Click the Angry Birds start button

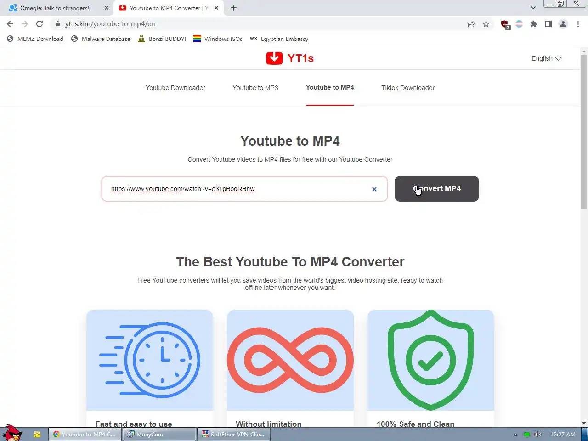[12, 433]
